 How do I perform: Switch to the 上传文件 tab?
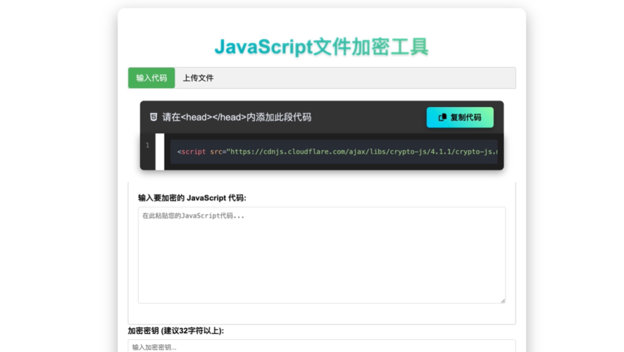click(x=197, y=78)
